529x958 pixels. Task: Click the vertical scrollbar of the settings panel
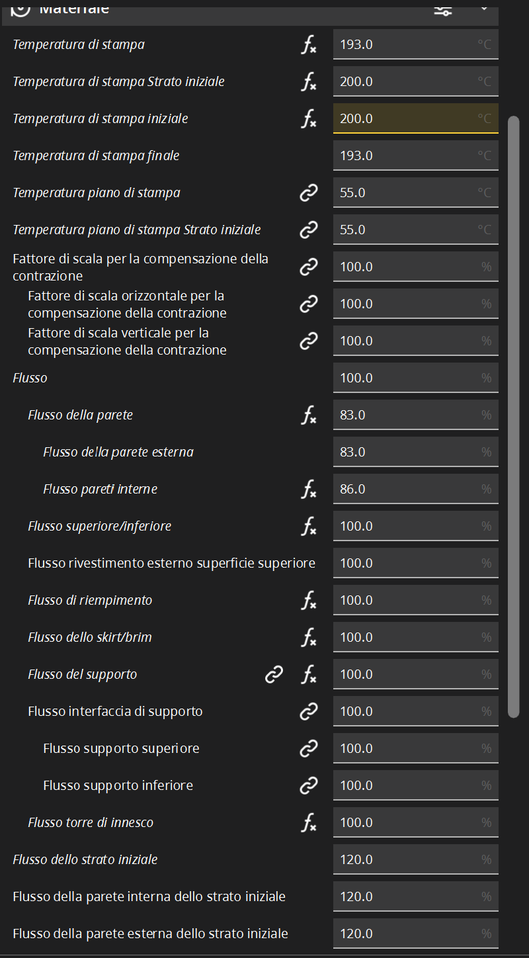513,417
